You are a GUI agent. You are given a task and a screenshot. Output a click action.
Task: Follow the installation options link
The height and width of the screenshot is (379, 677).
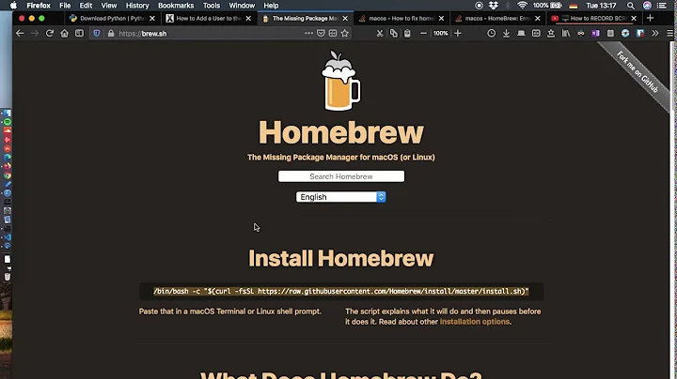click(475, 322)
